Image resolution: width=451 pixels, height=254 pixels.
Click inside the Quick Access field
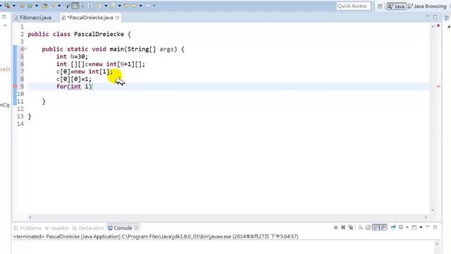[x=353, y=6]
